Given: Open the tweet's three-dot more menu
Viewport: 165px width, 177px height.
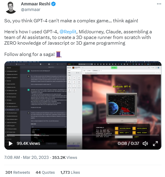Looking at the screenshot, I should (159, 4).
